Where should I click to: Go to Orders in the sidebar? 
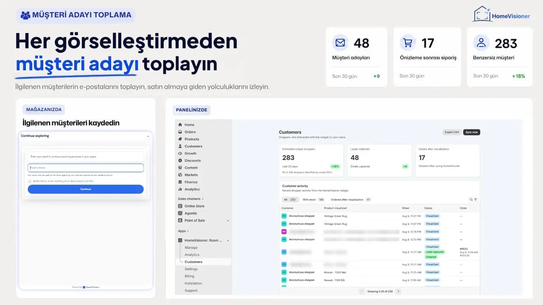[187, 132]
